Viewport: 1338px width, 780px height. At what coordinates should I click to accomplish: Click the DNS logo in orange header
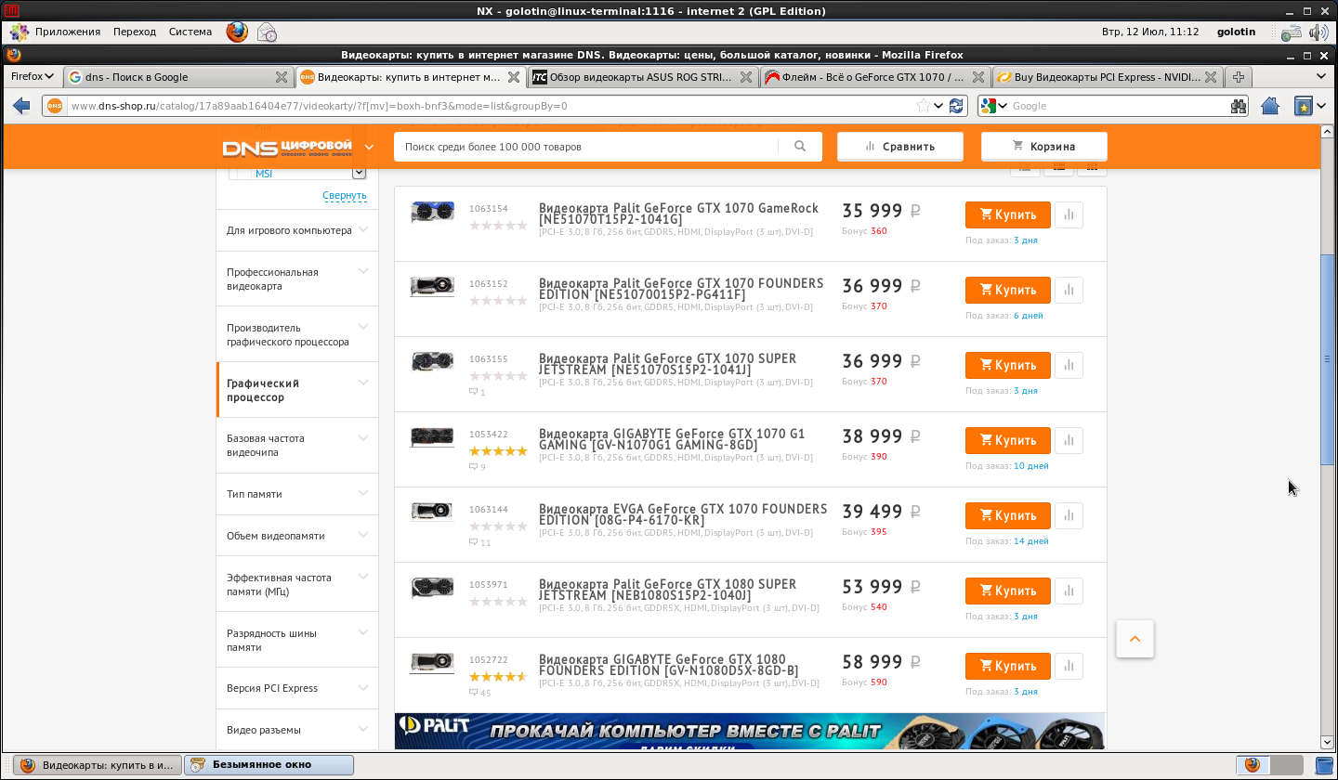287,148
